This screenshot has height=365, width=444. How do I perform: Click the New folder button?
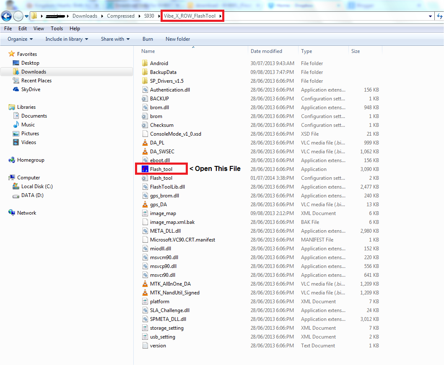[177, 39]
